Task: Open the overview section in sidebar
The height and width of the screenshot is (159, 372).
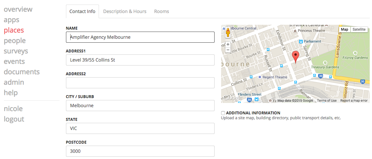Action: click(x=18, y=9)
